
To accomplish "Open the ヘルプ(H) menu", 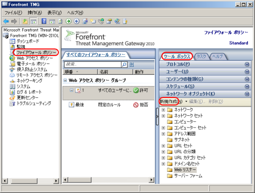I will pos(75,13).
